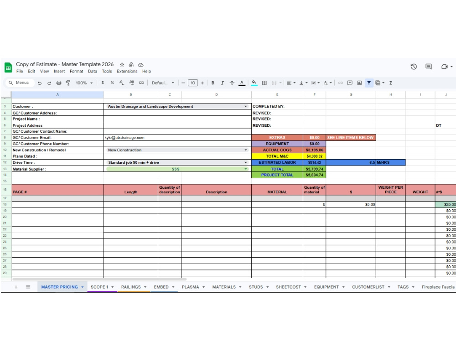Search the menus box
Viewport: 456px width, 342px height.
20,83
